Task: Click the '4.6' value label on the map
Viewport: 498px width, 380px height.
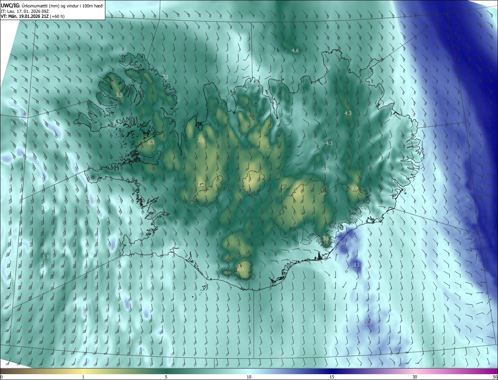Action: (295, 51)
